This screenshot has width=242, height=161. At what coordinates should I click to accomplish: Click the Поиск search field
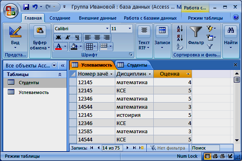coord(206,148)
